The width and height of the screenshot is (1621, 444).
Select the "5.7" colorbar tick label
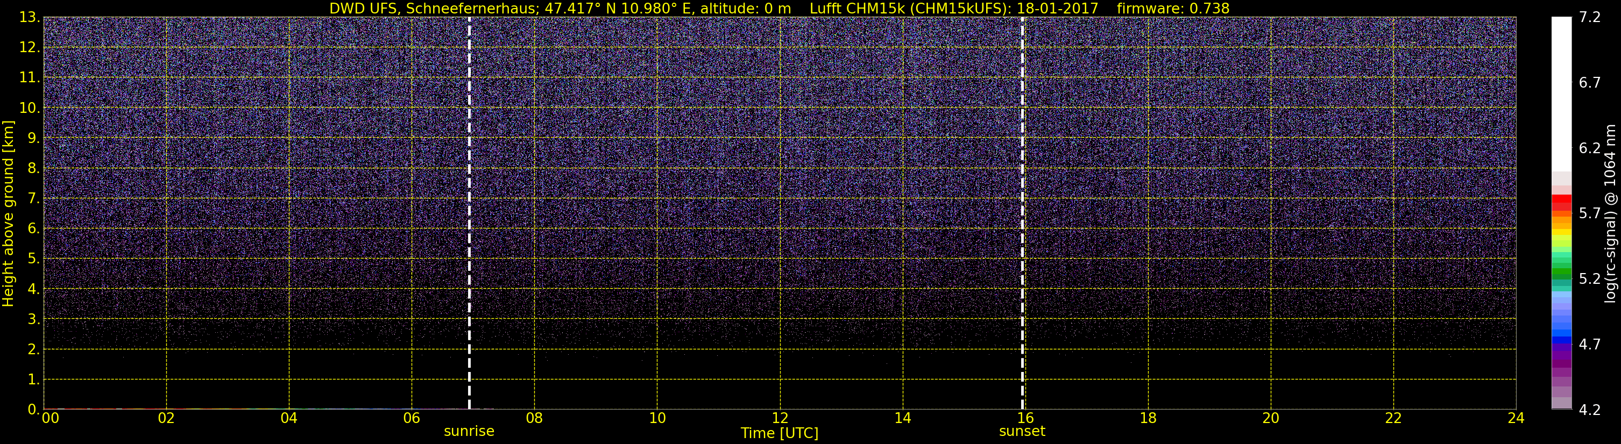[x=1590, y=213]
